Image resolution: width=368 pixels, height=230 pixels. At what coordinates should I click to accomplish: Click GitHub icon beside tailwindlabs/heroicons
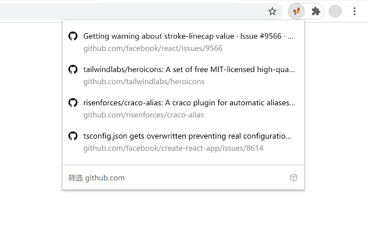tap(73, 70)
